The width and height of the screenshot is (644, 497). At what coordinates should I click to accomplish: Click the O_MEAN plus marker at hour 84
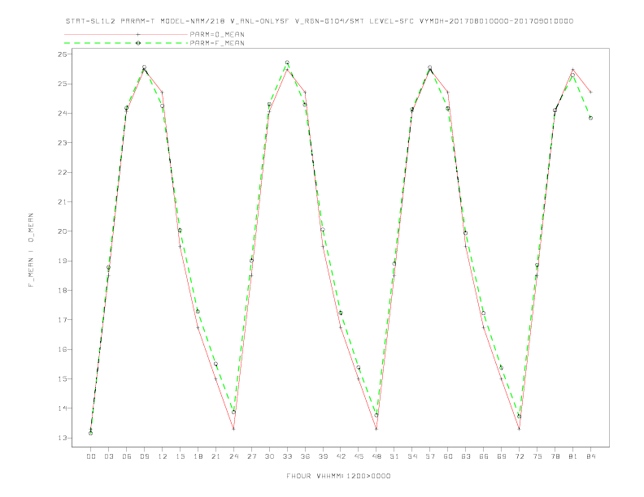coord(590,93)
